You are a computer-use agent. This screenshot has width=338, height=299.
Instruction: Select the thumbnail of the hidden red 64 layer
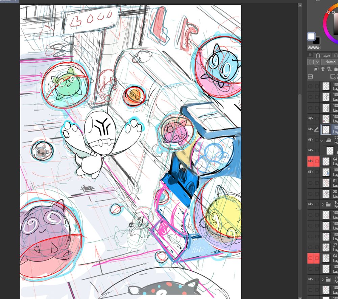[x=326, y=258]
